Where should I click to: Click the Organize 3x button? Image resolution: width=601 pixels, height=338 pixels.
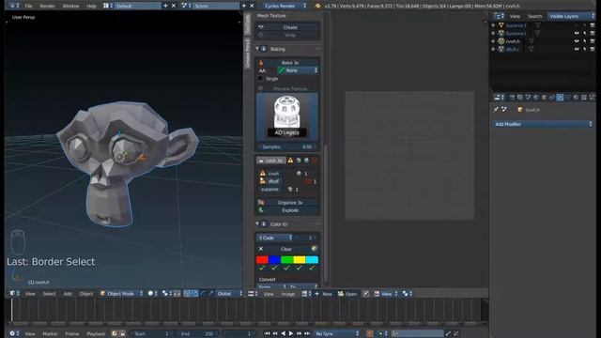(x=287, y=203)
